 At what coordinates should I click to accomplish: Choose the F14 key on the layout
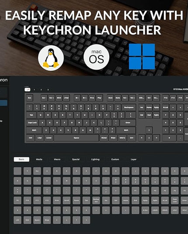(173, 98)
